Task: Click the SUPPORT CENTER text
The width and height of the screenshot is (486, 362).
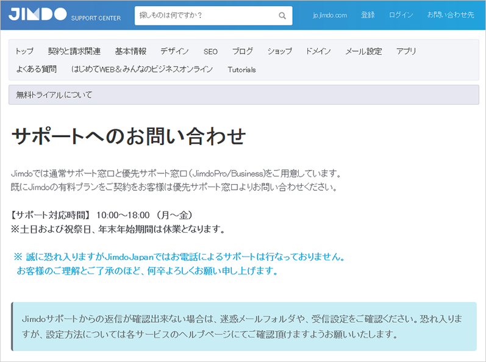Action: coord(96,18)
